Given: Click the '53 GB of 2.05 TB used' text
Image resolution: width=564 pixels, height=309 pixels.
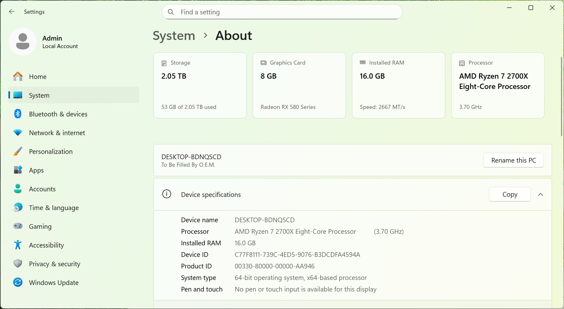Looking at the screenshot, I should 189,107.
